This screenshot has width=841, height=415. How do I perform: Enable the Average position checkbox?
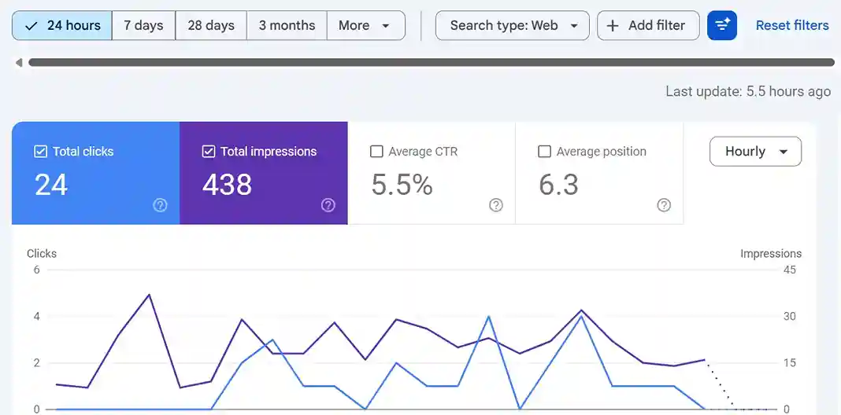click(x=544, y=152)
